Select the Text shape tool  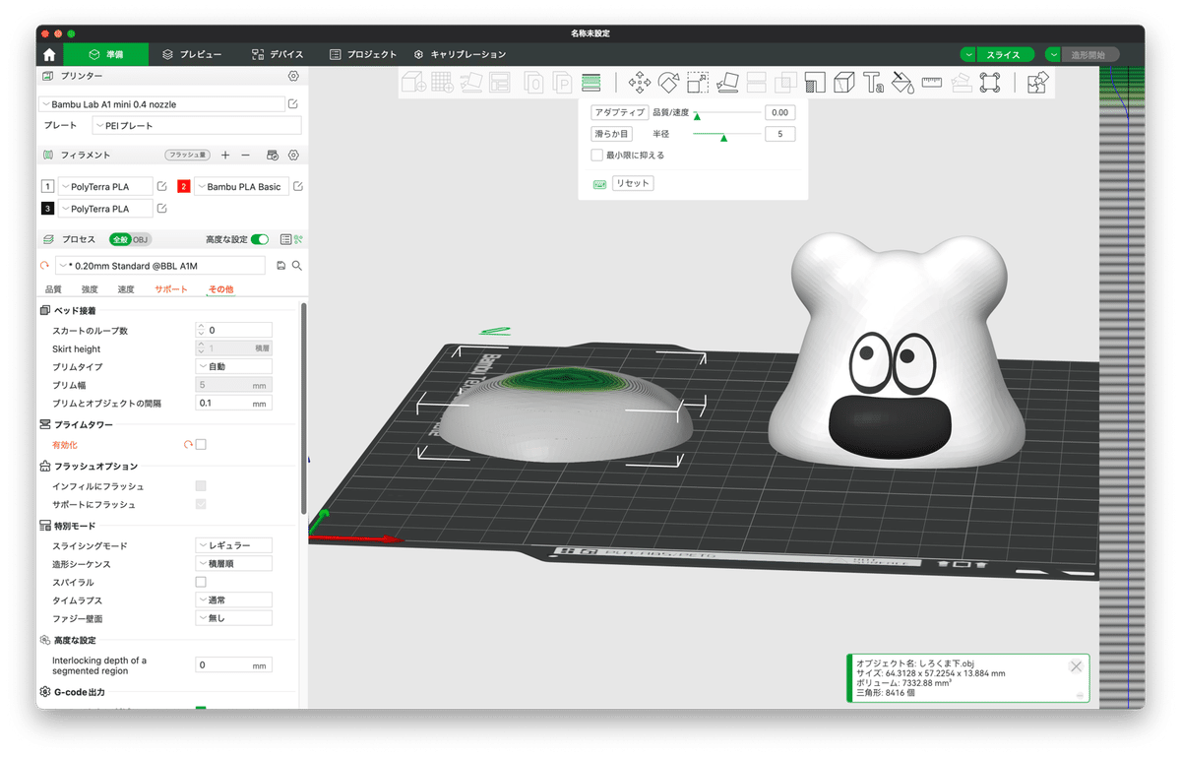pyautogui.click(x=874, y=83)
